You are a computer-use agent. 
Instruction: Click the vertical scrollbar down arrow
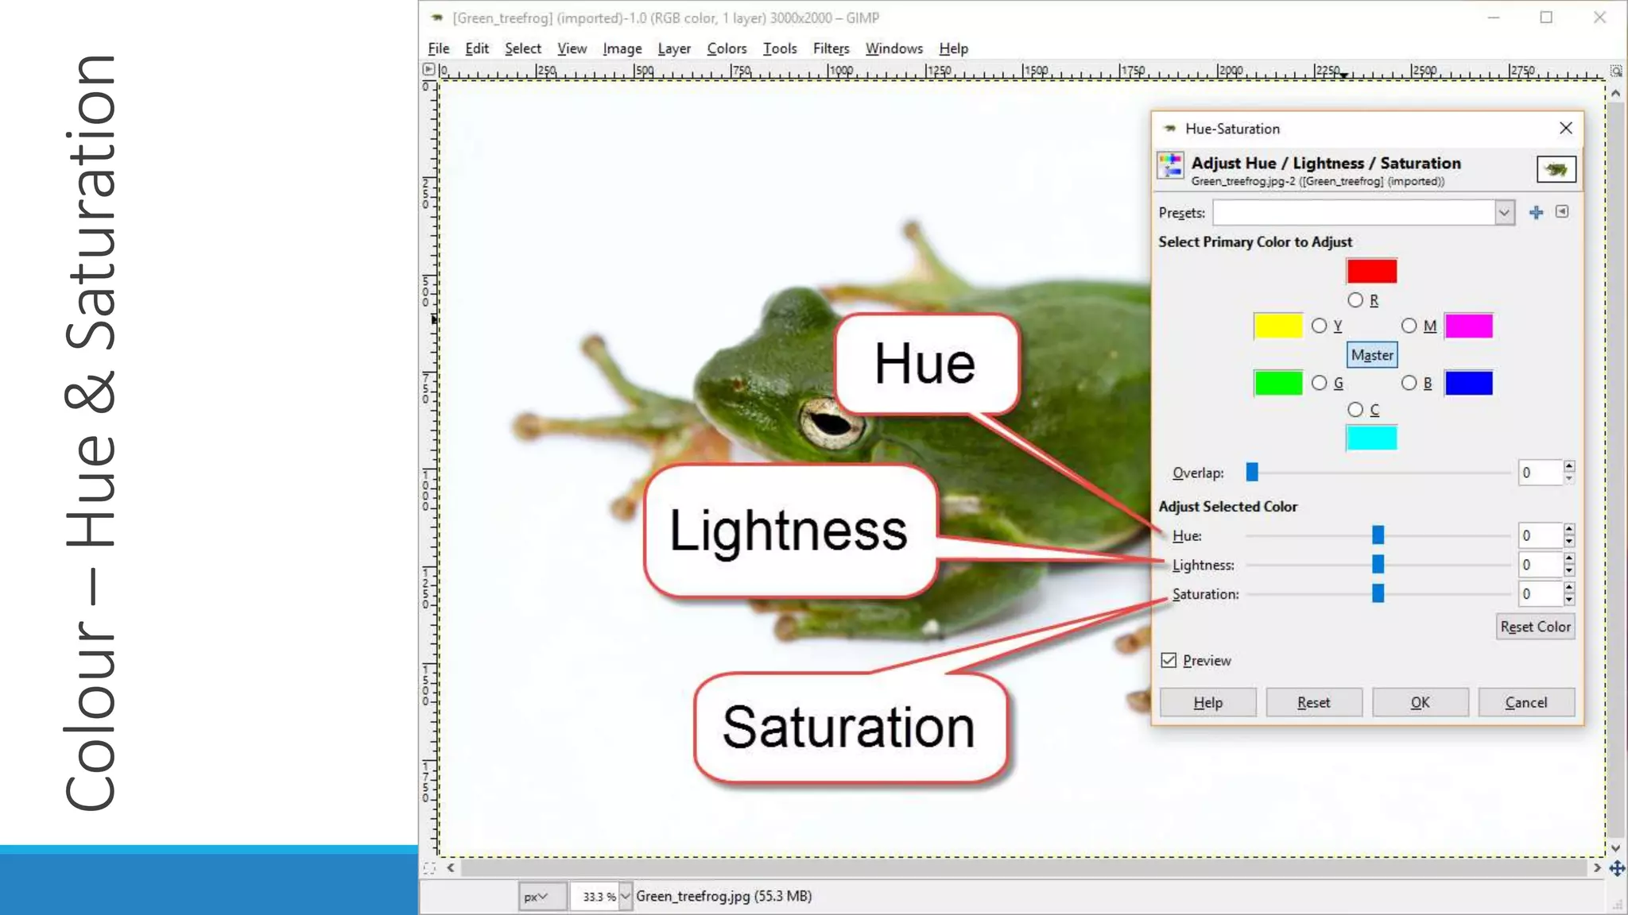pyautogui.click(x=1615, y=847)
